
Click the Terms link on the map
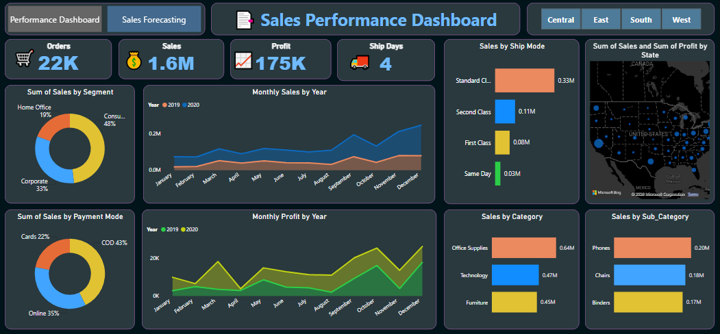tap(693, 194)
